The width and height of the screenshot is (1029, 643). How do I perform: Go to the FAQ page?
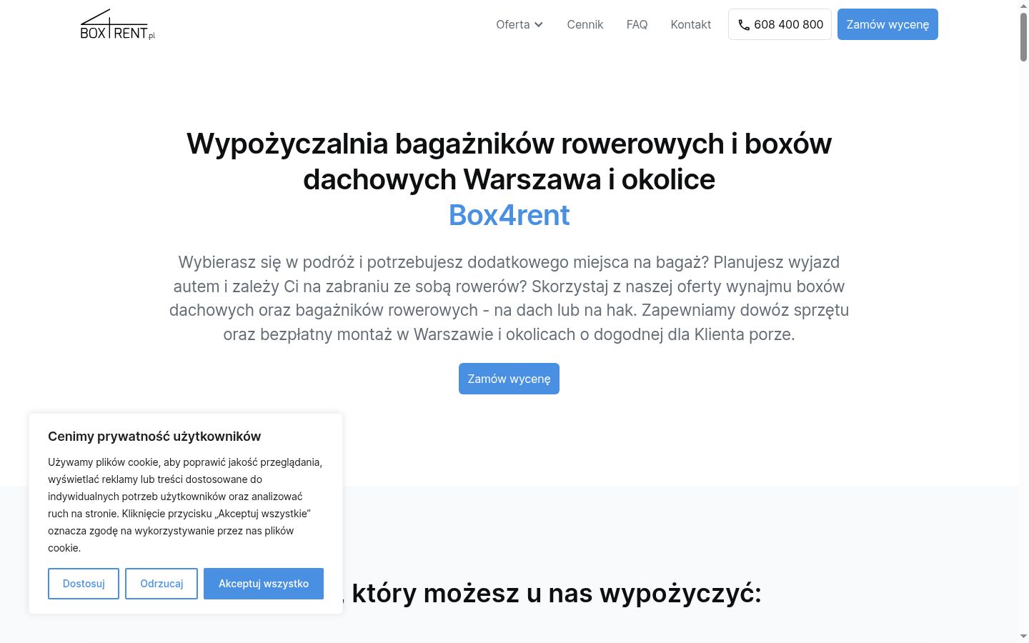point(637,24)
